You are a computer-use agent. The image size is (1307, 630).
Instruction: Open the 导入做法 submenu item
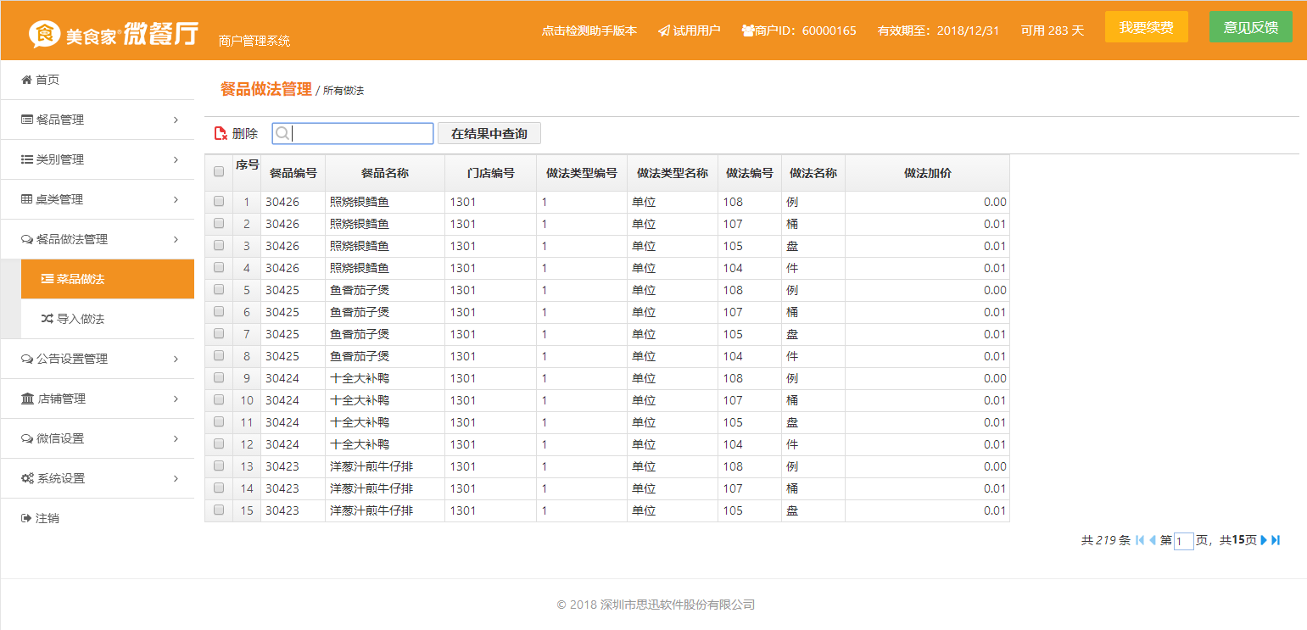click(x=80, y=319)
